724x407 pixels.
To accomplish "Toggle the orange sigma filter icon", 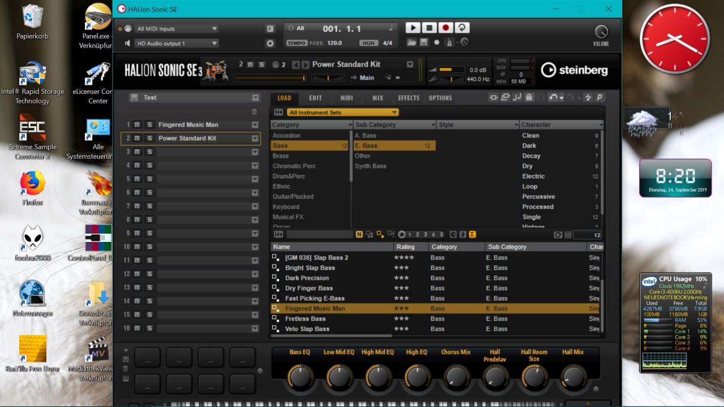I will [x=472, y=235].
